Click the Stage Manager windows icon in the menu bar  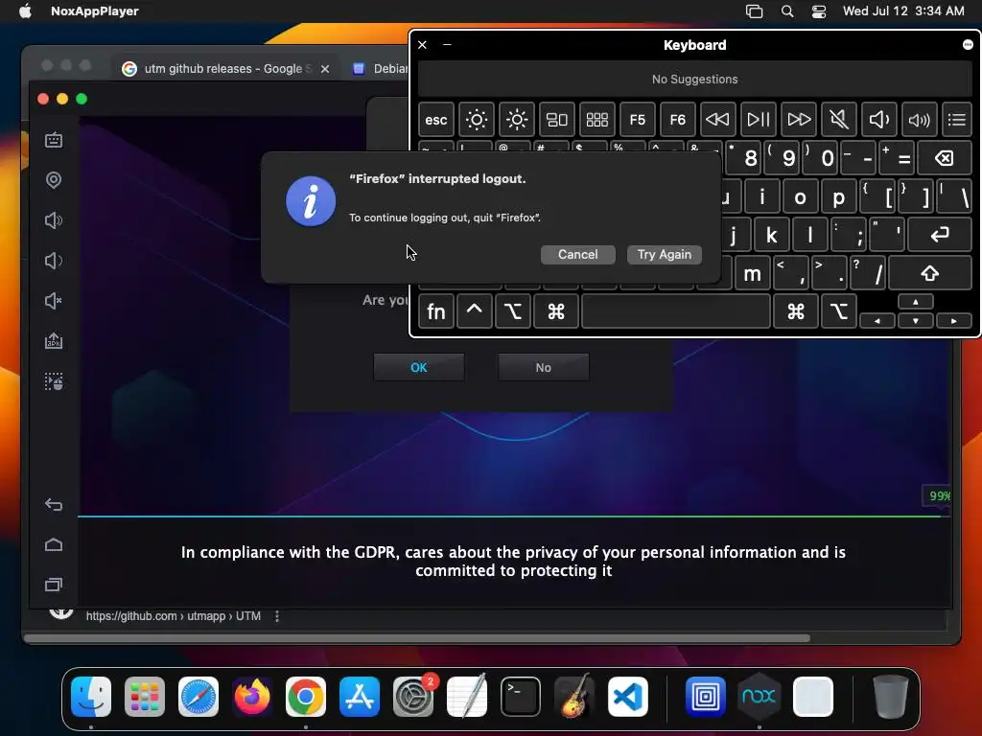(x=754, y=11)
